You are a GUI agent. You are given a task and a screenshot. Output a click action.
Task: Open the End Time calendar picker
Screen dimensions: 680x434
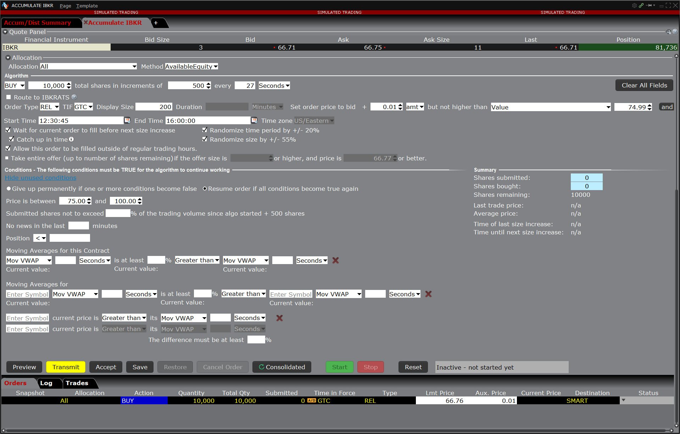click(x=254, y=120)
